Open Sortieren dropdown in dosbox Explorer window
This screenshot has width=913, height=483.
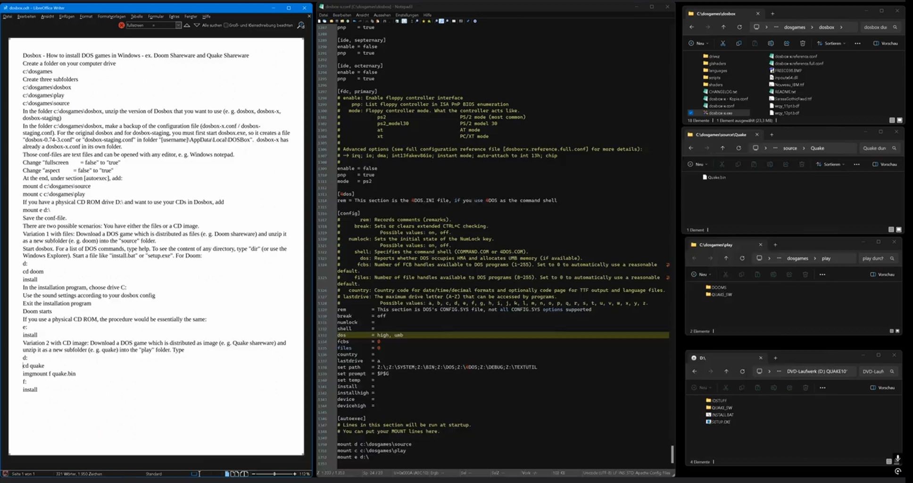[x=831, y=43]
